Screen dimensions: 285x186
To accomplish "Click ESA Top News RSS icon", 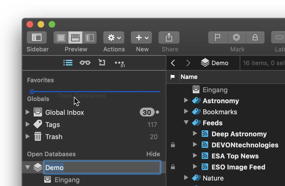I will point(205,156).
